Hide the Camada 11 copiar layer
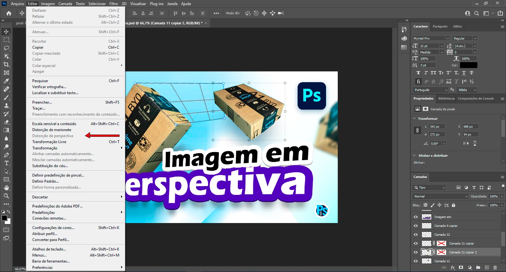Image resolution: width=506 pixels, height=272 pixels. (x=416, y=244)
